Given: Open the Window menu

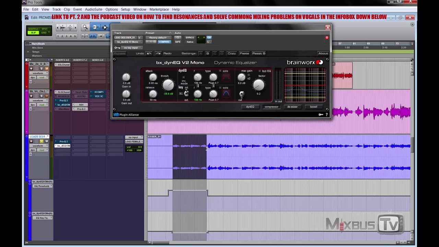Looking at the screenshot, I should click(x=140, y=9).
